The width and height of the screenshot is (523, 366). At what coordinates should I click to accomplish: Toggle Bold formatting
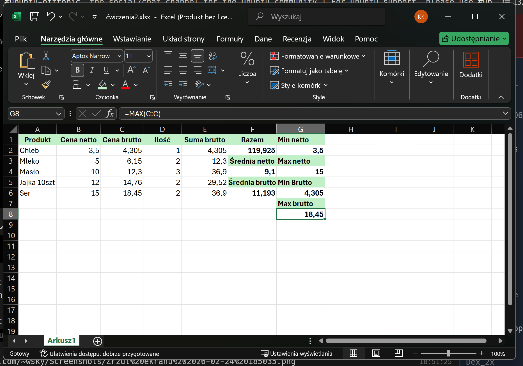pos(77,70)
